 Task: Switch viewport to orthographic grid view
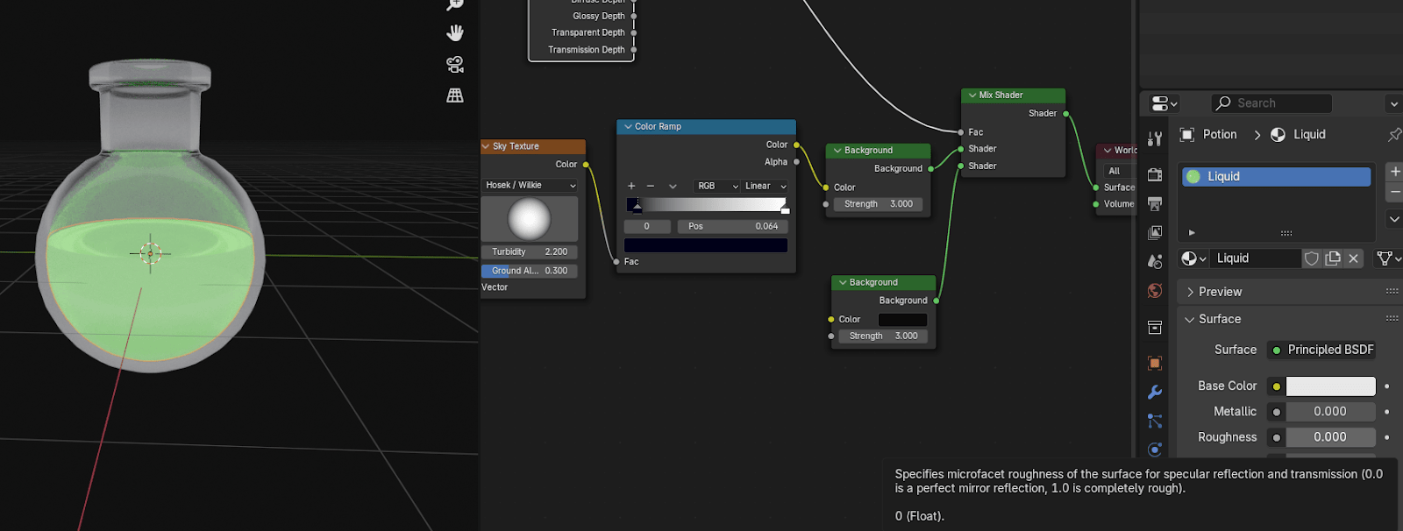pyautogui.click(x=455, y=96)
